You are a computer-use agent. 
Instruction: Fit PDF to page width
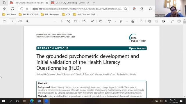pyautogui.click(x=76, y=21)
